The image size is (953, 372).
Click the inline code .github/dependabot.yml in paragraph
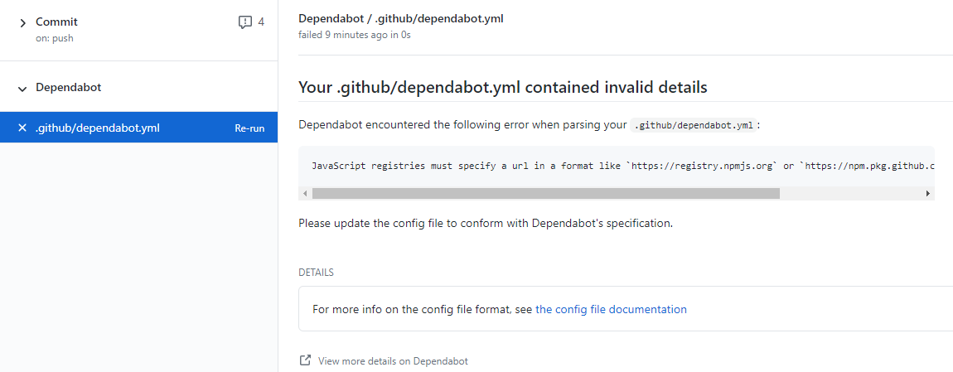694,125
